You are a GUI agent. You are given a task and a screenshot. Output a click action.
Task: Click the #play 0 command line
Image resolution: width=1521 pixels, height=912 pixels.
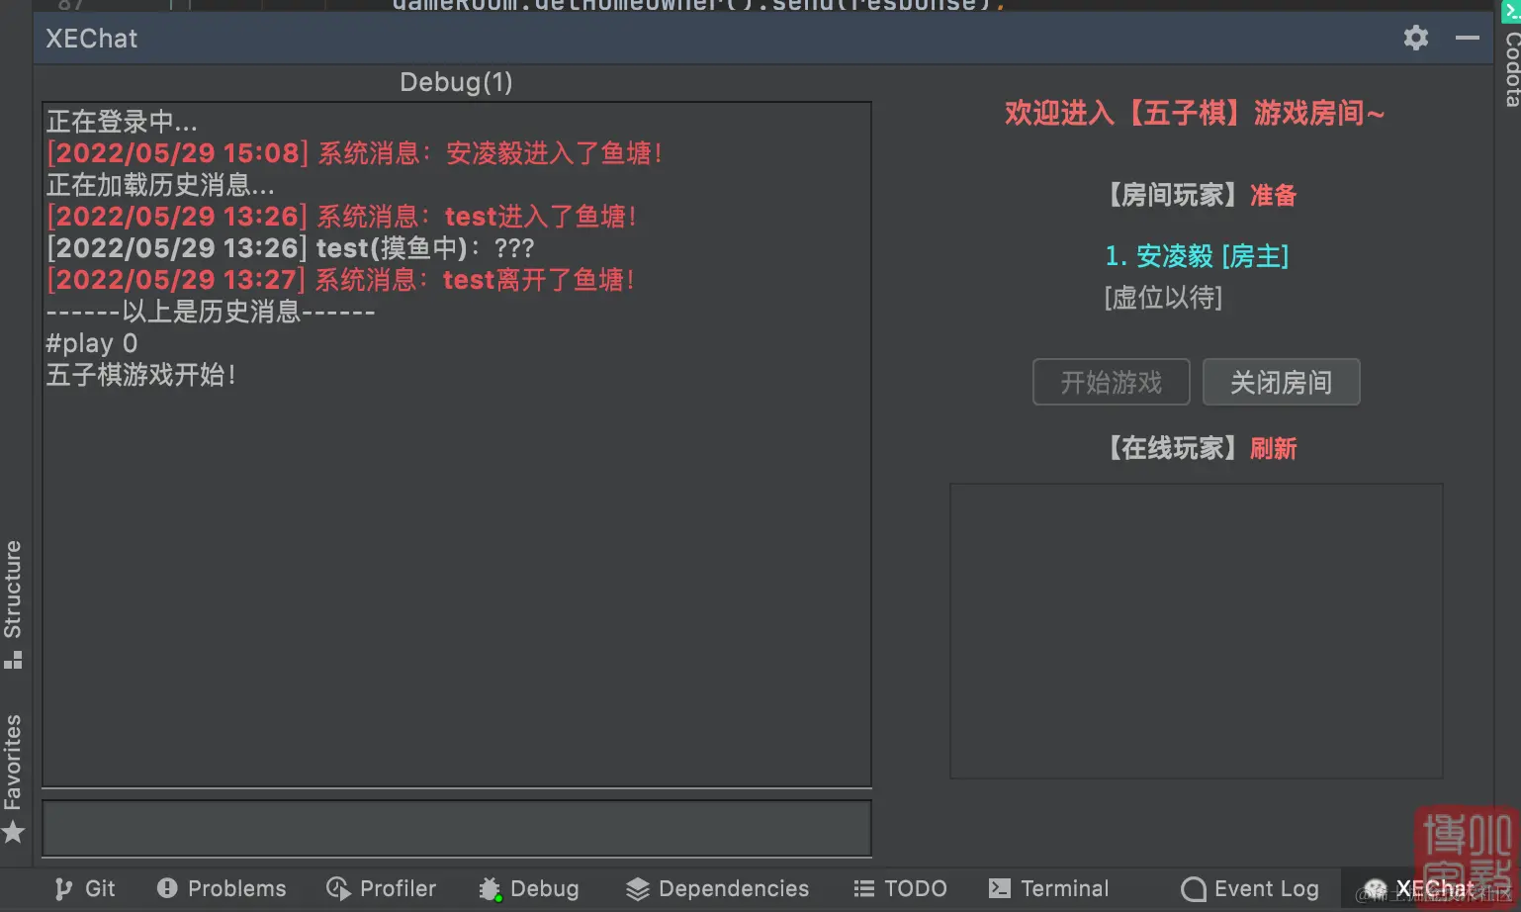92,343
